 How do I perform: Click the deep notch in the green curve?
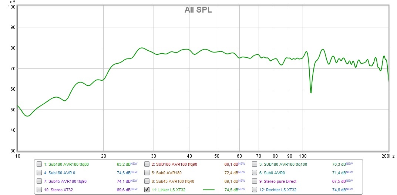311,92
